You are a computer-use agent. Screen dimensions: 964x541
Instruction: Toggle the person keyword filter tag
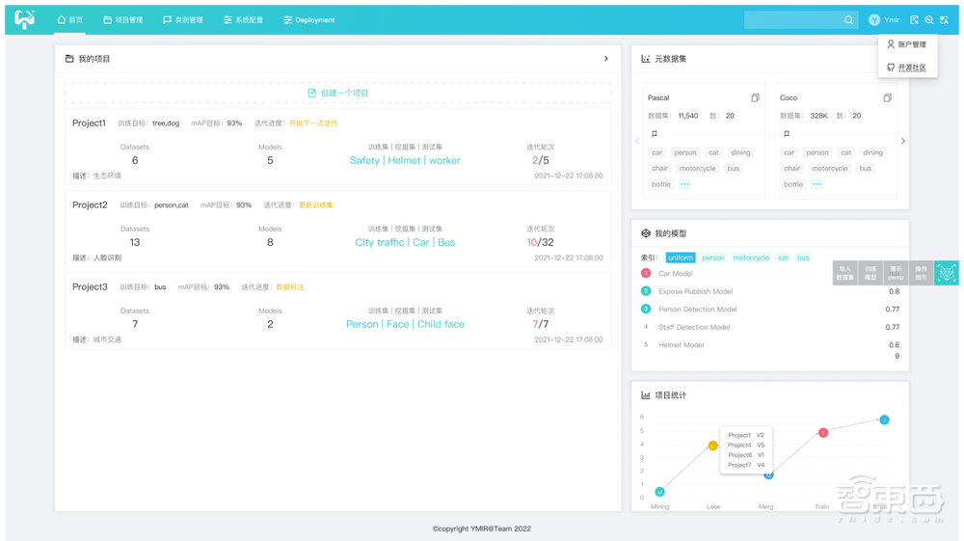(713, 257)
